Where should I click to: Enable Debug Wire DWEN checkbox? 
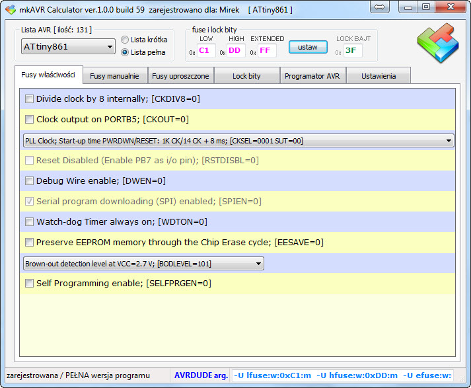(29, 180)
